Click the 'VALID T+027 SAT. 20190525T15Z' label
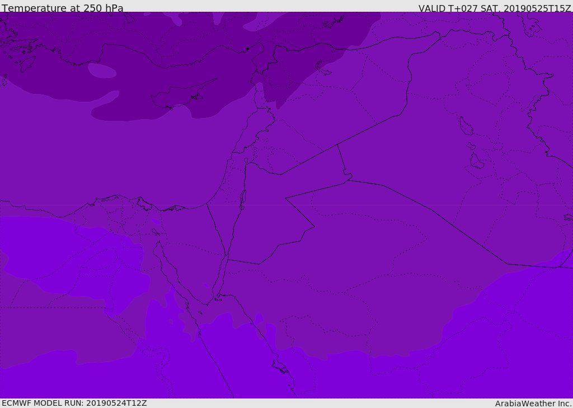Screen dimensions: 573x408 pyautogui.click(x=495, y=8)
